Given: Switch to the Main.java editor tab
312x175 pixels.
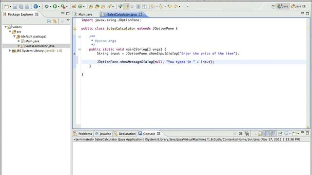Looking at the screenshot, I should tap(85, 14).
